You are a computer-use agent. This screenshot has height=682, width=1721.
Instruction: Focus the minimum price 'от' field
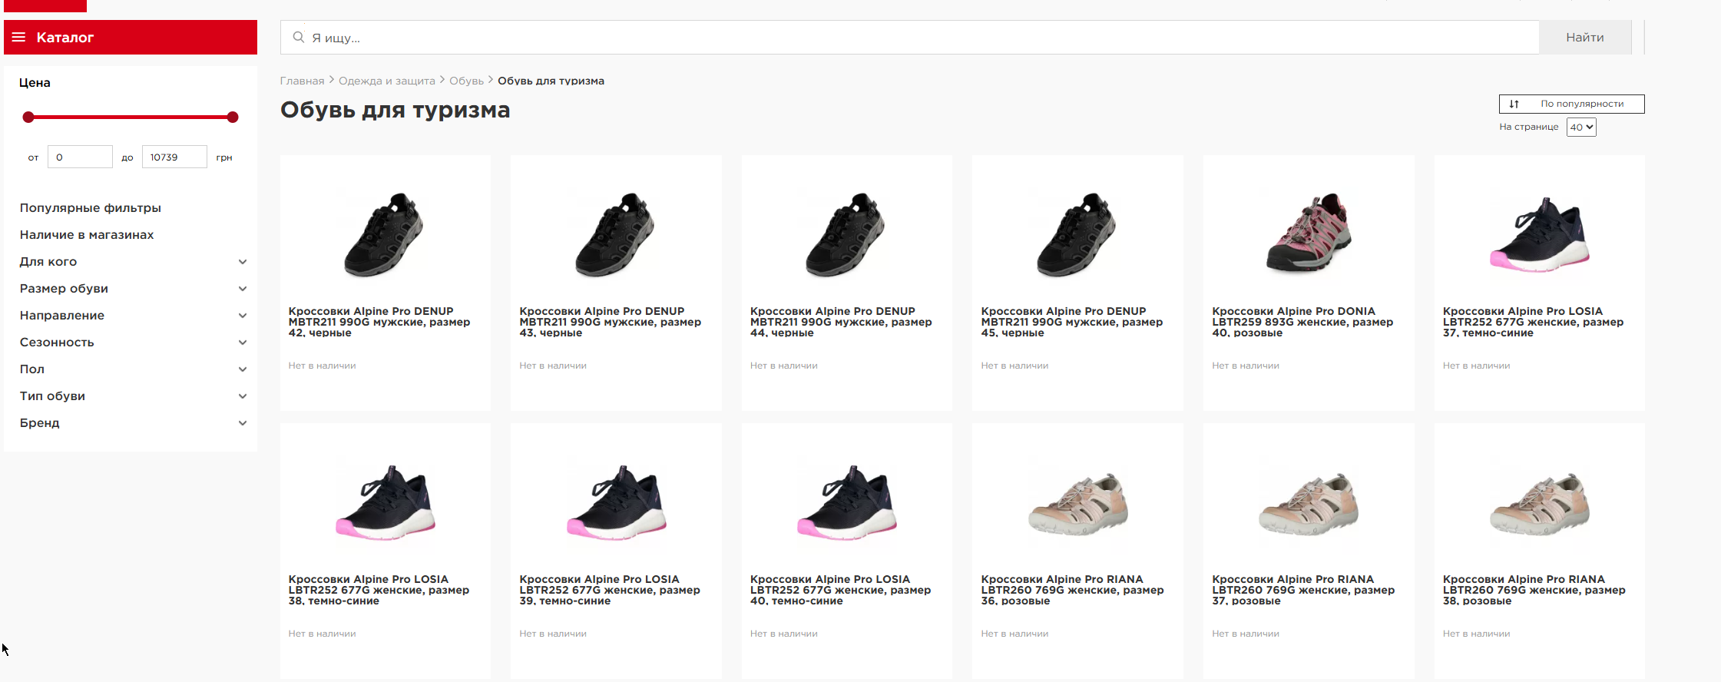tap(80, 157)
